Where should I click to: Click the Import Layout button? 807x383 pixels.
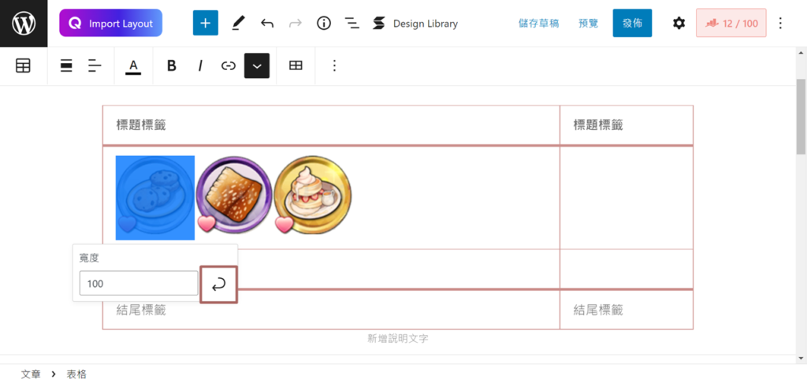(110, 23)
